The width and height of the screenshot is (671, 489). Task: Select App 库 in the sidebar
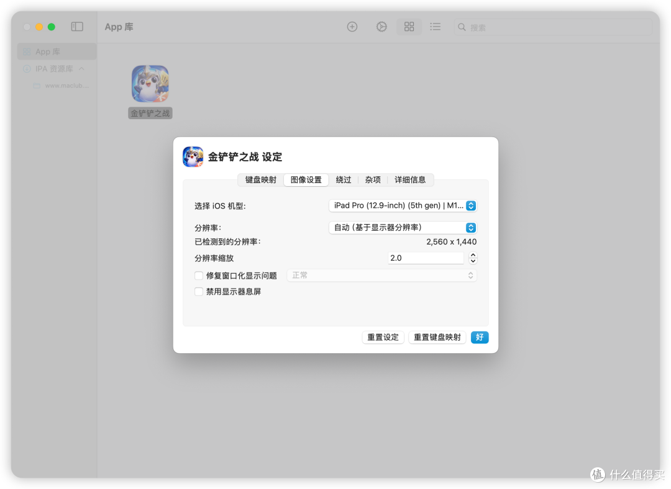click(x=57, y=52)
